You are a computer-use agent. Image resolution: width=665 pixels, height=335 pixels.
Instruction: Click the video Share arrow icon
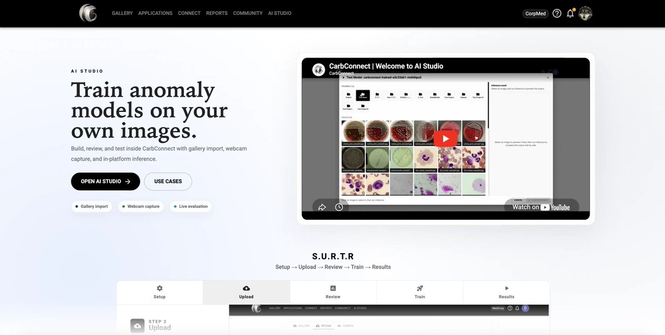[x=322, y=207]
